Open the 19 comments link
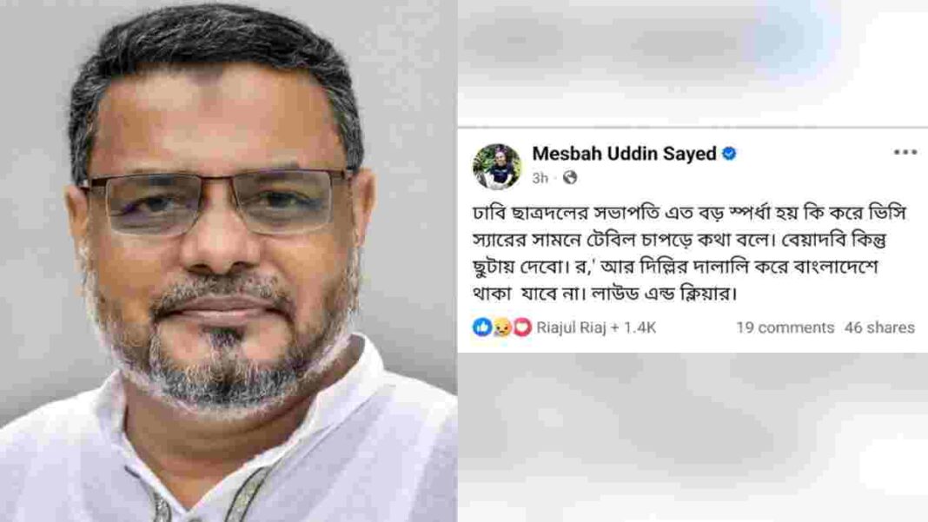Image resolution: width=928 pixels, height=522 pixels. (x=785, y=327)
